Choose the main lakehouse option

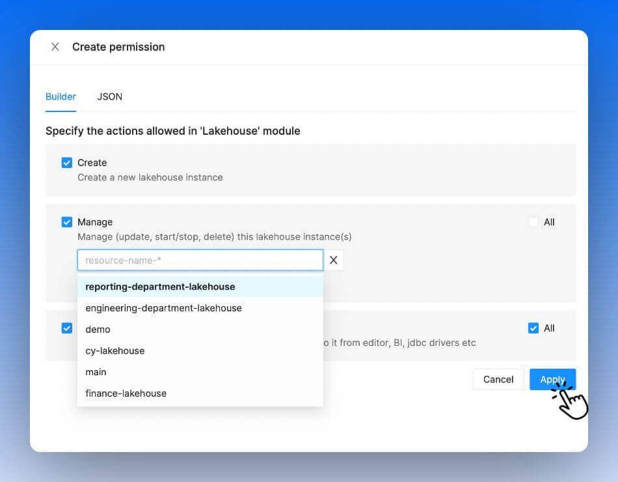(200, 372)
